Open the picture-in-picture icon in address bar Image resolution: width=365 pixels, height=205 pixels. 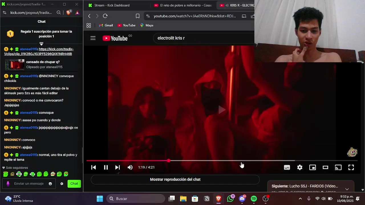click(244, 16)
